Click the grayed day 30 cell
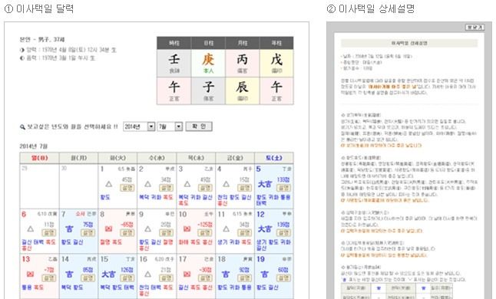 (x=78, y=186)
